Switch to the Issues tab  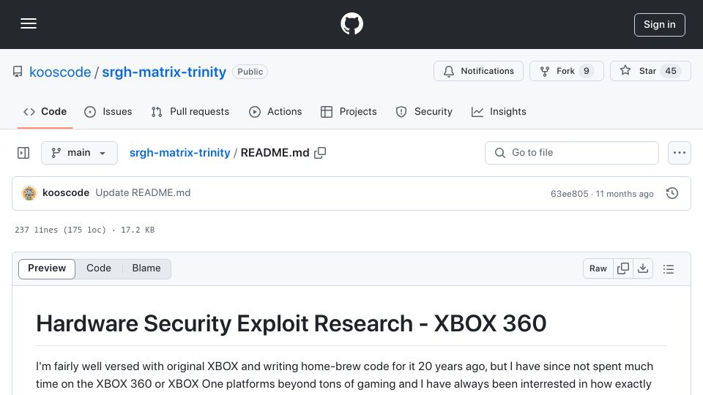click(x=108, y=111)
